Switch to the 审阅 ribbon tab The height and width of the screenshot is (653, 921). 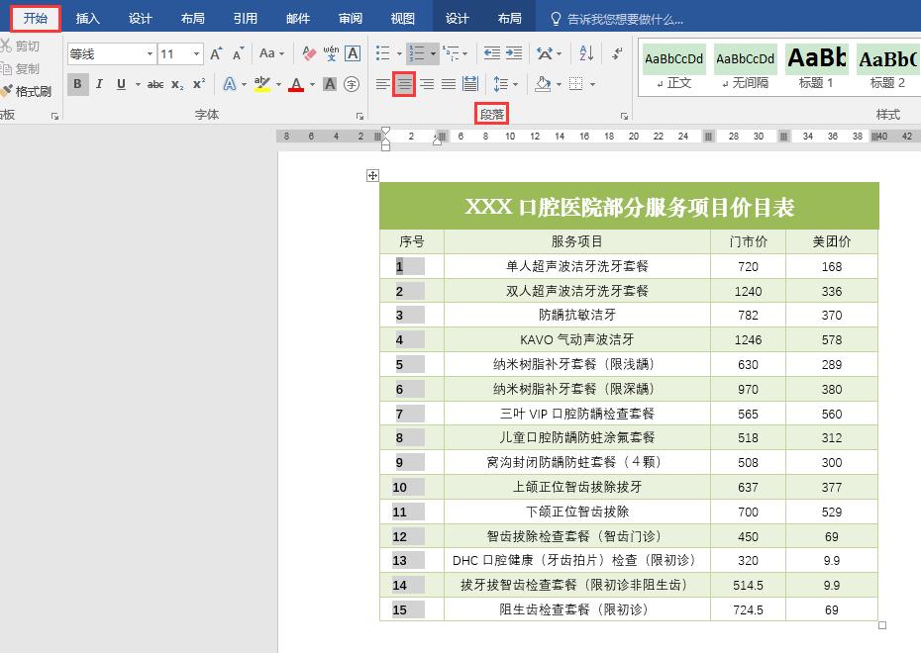(x=350, y=17)
